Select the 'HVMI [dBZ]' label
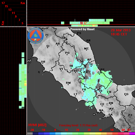 (37, 125)
